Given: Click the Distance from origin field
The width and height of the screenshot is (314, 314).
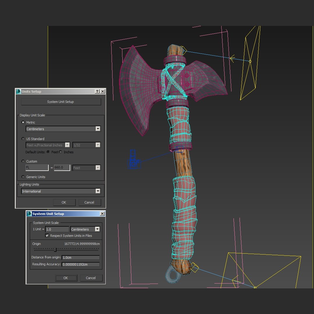Looking at the screenshot, I should pyautogui.click(x=81, y=258).
